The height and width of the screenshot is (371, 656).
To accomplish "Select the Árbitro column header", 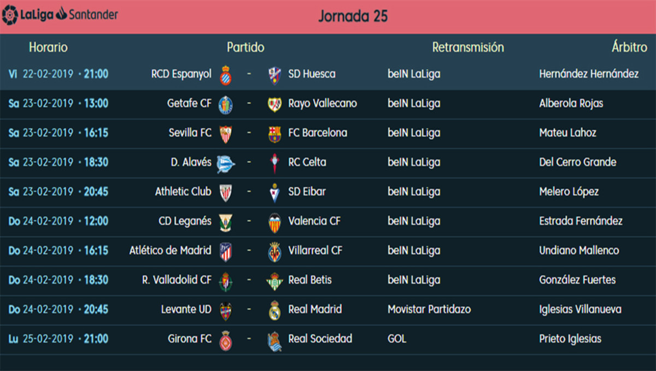I will (629, 48).
